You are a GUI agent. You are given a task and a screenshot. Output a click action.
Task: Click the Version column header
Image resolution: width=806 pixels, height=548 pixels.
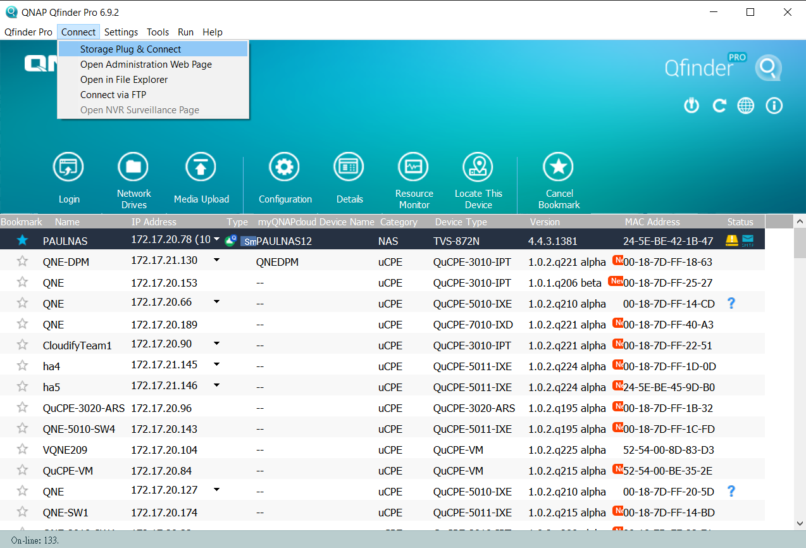(545, 221)
